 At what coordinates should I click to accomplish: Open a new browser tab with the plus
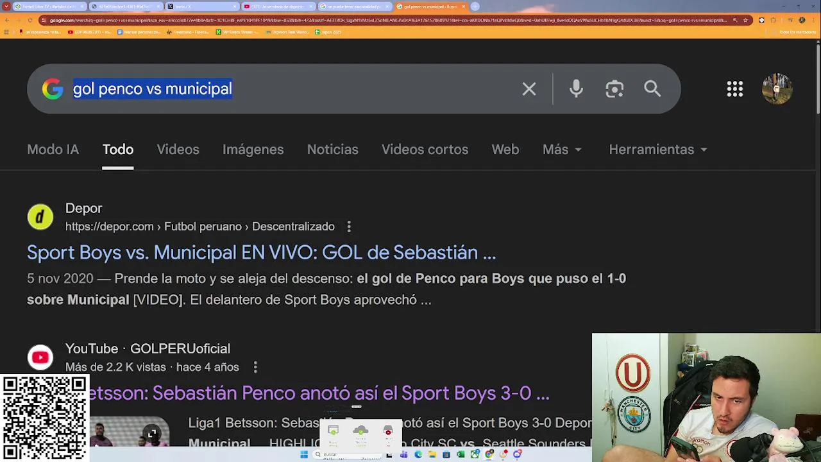[475, 6]
